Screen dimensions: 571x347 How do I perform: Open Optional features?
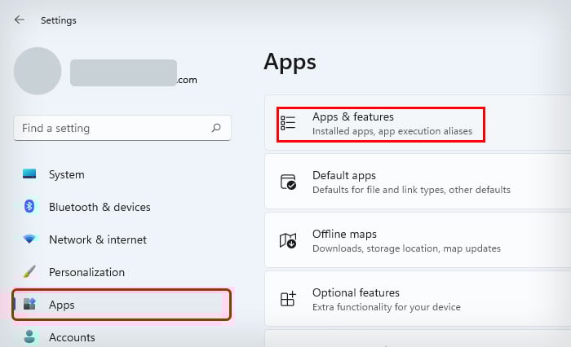click(x=418, y=299)
